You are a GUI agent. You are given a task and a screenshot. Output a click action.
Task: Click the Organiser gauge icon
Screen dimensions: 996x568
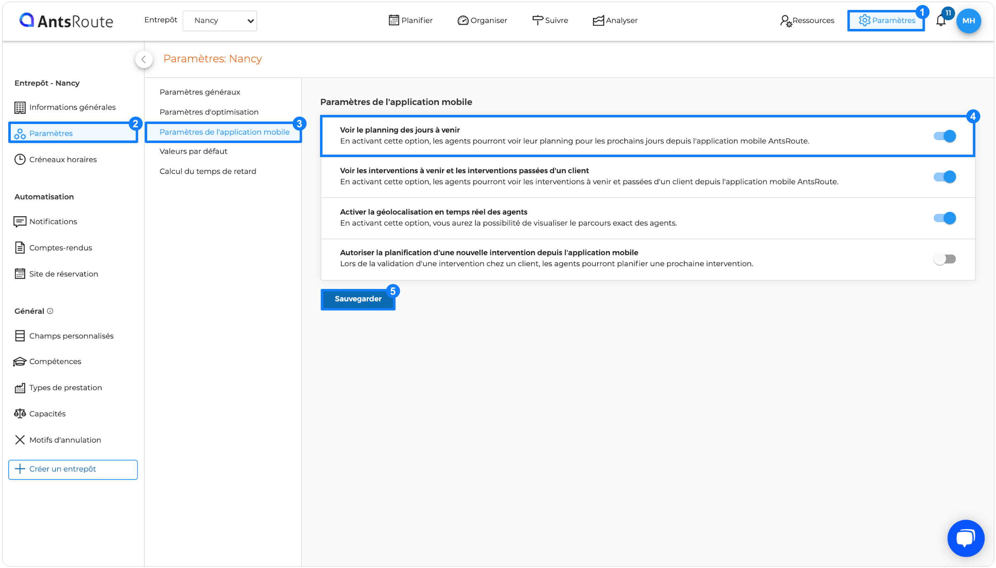(x=463, y=20)
